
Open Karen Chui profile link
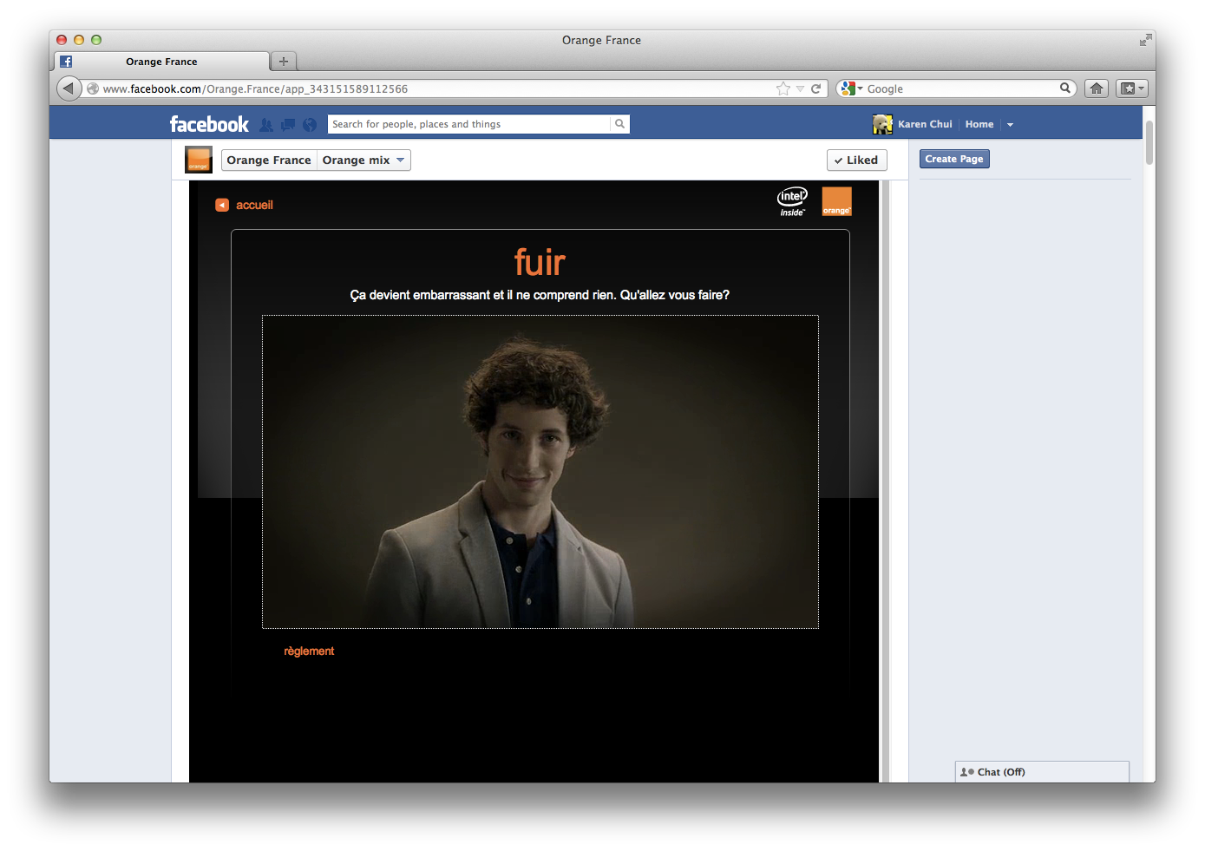coord(925,124)
